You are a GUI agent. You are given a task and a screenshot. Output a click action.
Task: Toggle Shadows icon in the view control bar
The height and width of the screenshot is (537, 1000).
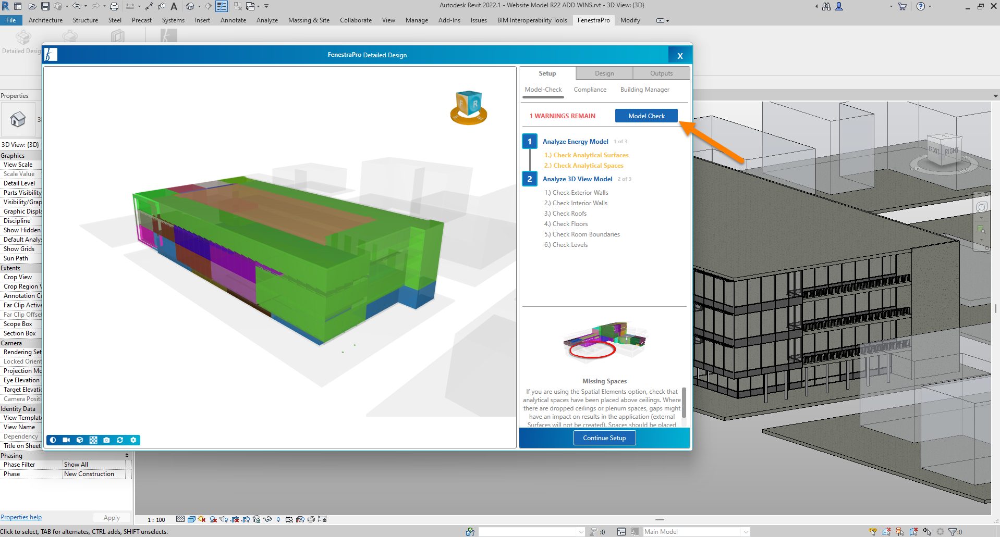pyautogui.click(x=213, y=519)
